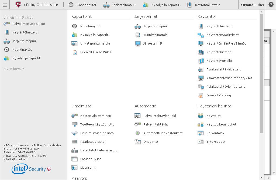Click the Palvelintehtävät icon

coord(138,124)
